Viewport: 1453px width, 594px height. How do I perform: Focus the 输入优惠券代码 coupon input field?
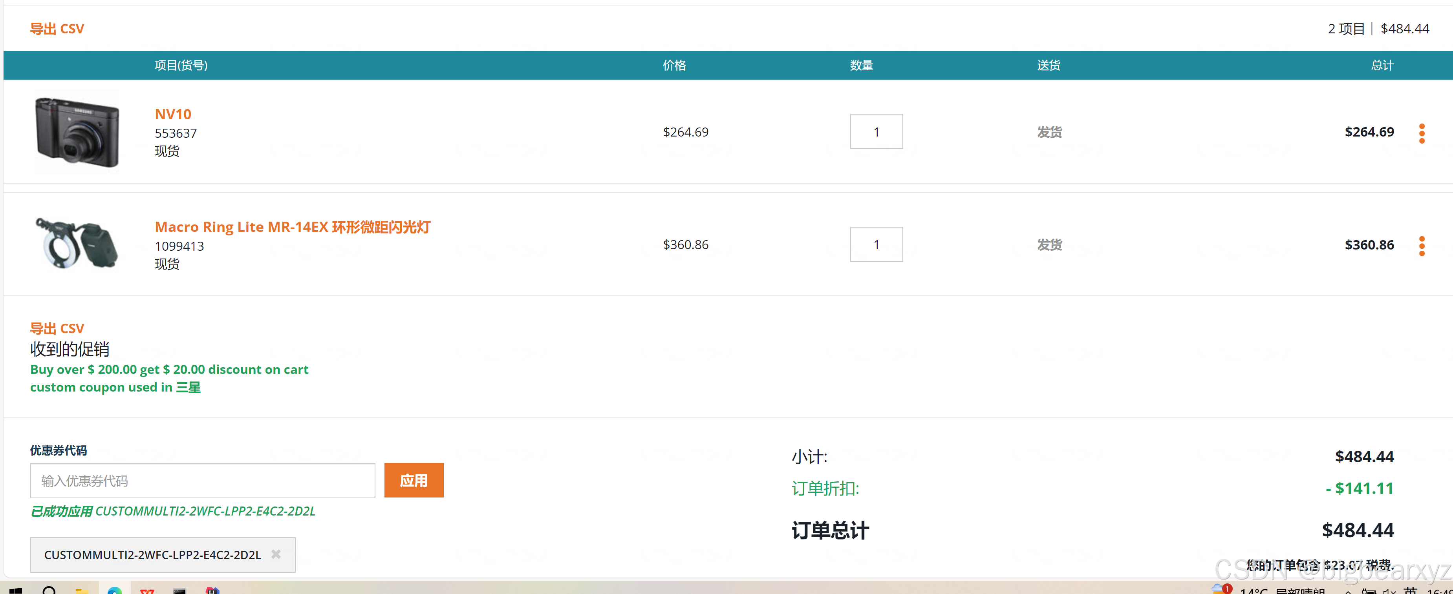click(x=203, y=480)
